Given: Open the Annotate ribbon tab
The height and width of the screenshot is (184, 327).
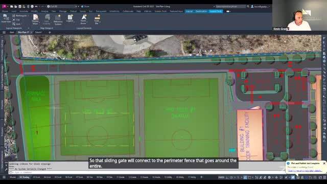Looking at the screenshot, I should [24, 11].
